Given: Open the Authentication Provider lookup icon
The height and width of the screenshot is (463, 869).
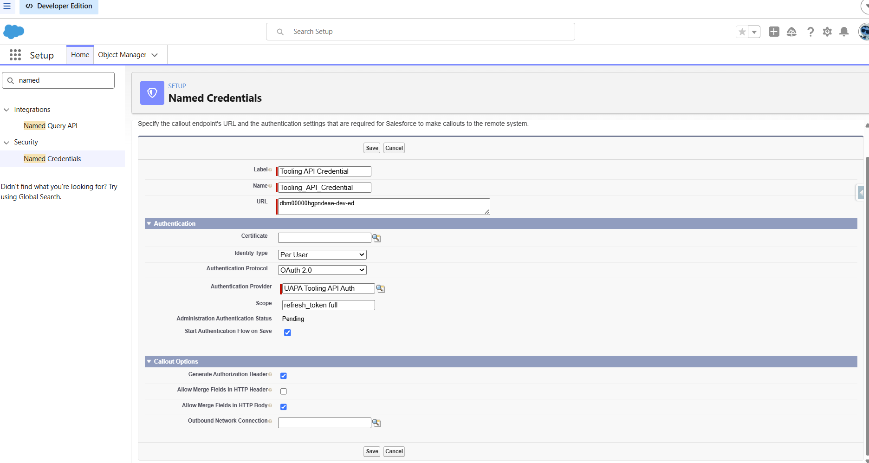Looking at the screenshot, I should [x=380, y=288].
